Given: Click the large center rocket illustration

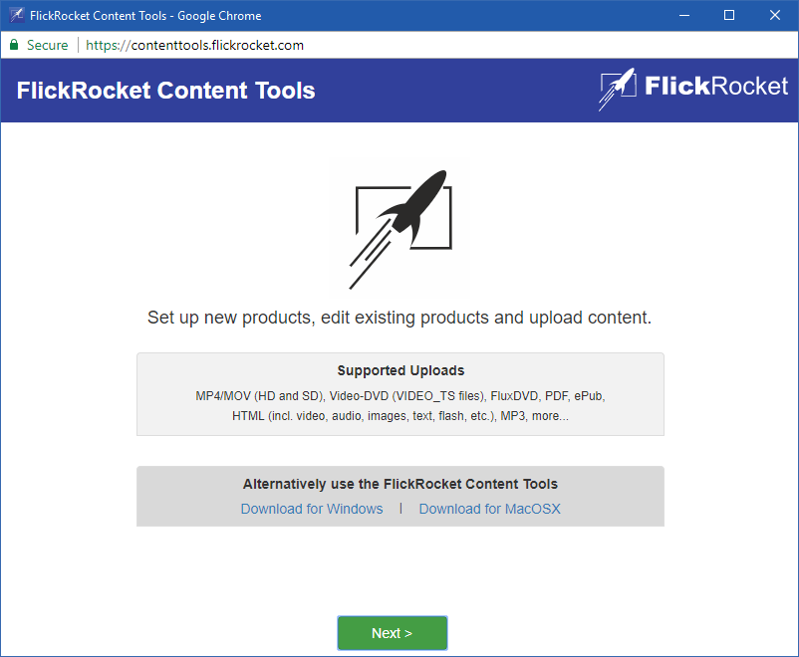Looking at the screenshot, I should tap(400, 219).
